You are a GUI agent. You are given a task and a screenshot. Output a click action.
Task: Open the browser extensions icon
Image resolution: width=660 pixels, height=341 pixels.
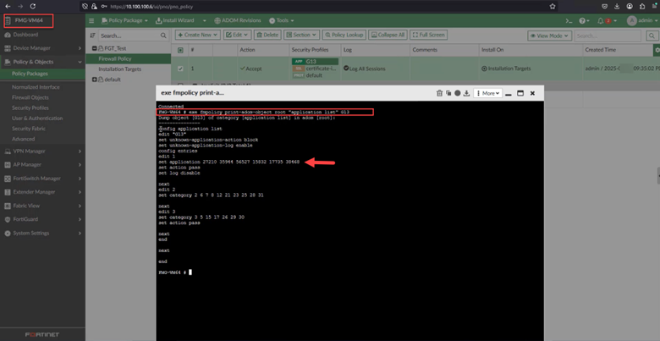pos(642,6)
